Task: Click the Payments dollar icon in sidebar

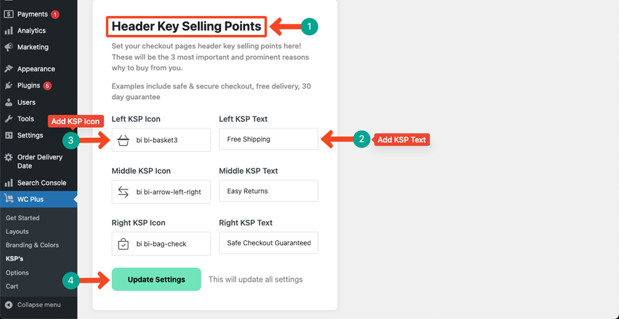Action: 9,14
